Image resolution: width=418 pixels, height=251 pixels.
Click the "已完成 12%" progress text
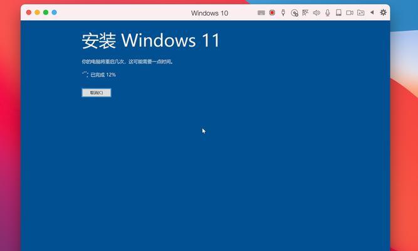(x=103, y=75)
